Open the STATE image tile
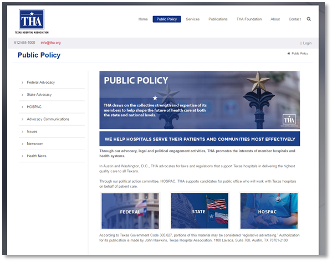 200,211
